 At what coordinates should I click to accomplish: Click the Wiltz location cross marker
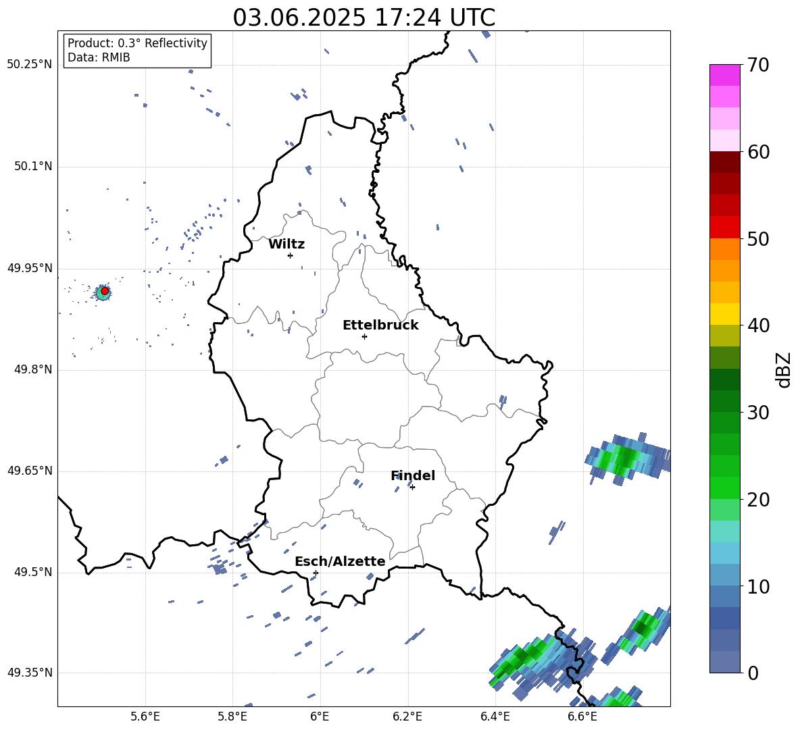click(291, 255)
